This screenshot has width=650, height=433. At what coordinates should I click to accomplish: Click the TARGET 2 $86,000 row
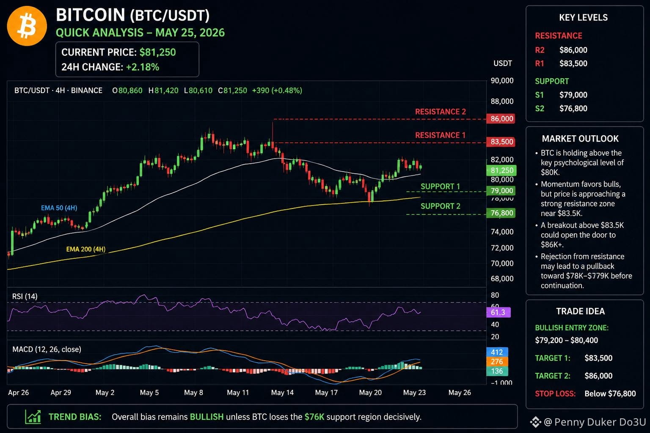click(x=574, y=376)
